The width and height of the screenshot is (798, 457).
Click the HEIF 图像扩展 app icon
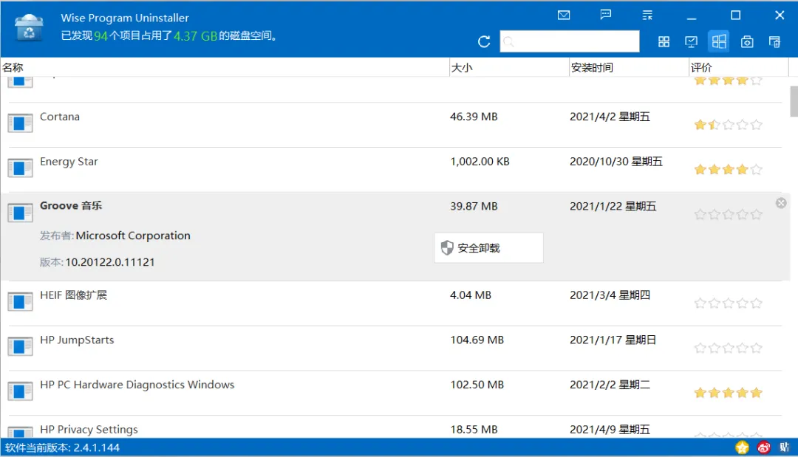21,301
